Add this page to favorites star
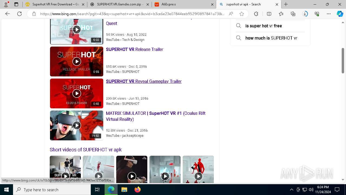 point(242,14)
